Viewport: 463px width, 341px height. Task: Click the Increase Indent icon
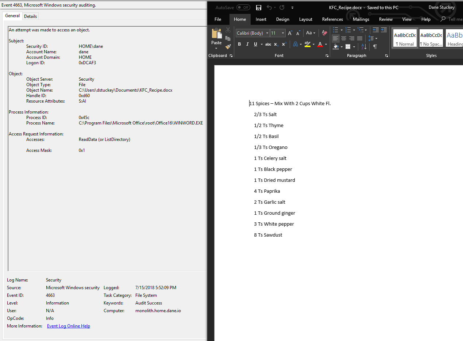tap(384, 30)
